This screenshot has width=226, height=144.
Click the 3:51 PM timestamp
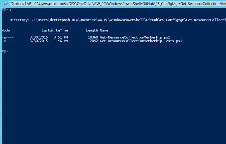coord(61,37)
